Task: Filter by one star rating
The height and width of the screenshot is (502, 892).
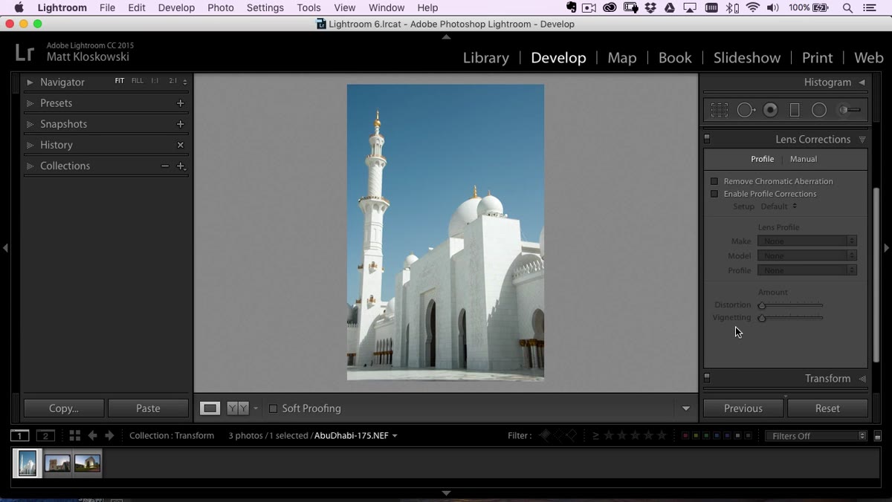Action: click(609, 436)
